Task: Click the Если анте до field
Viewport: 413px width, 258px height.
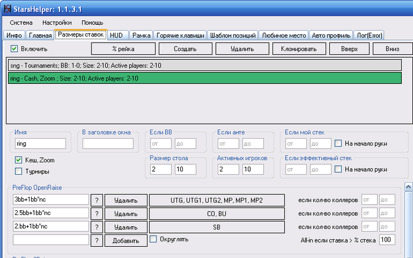Action: click(253, 143)
